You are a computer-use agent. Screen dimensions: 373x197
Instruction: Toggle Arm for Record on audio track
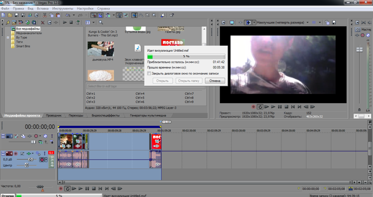point(16,154)
